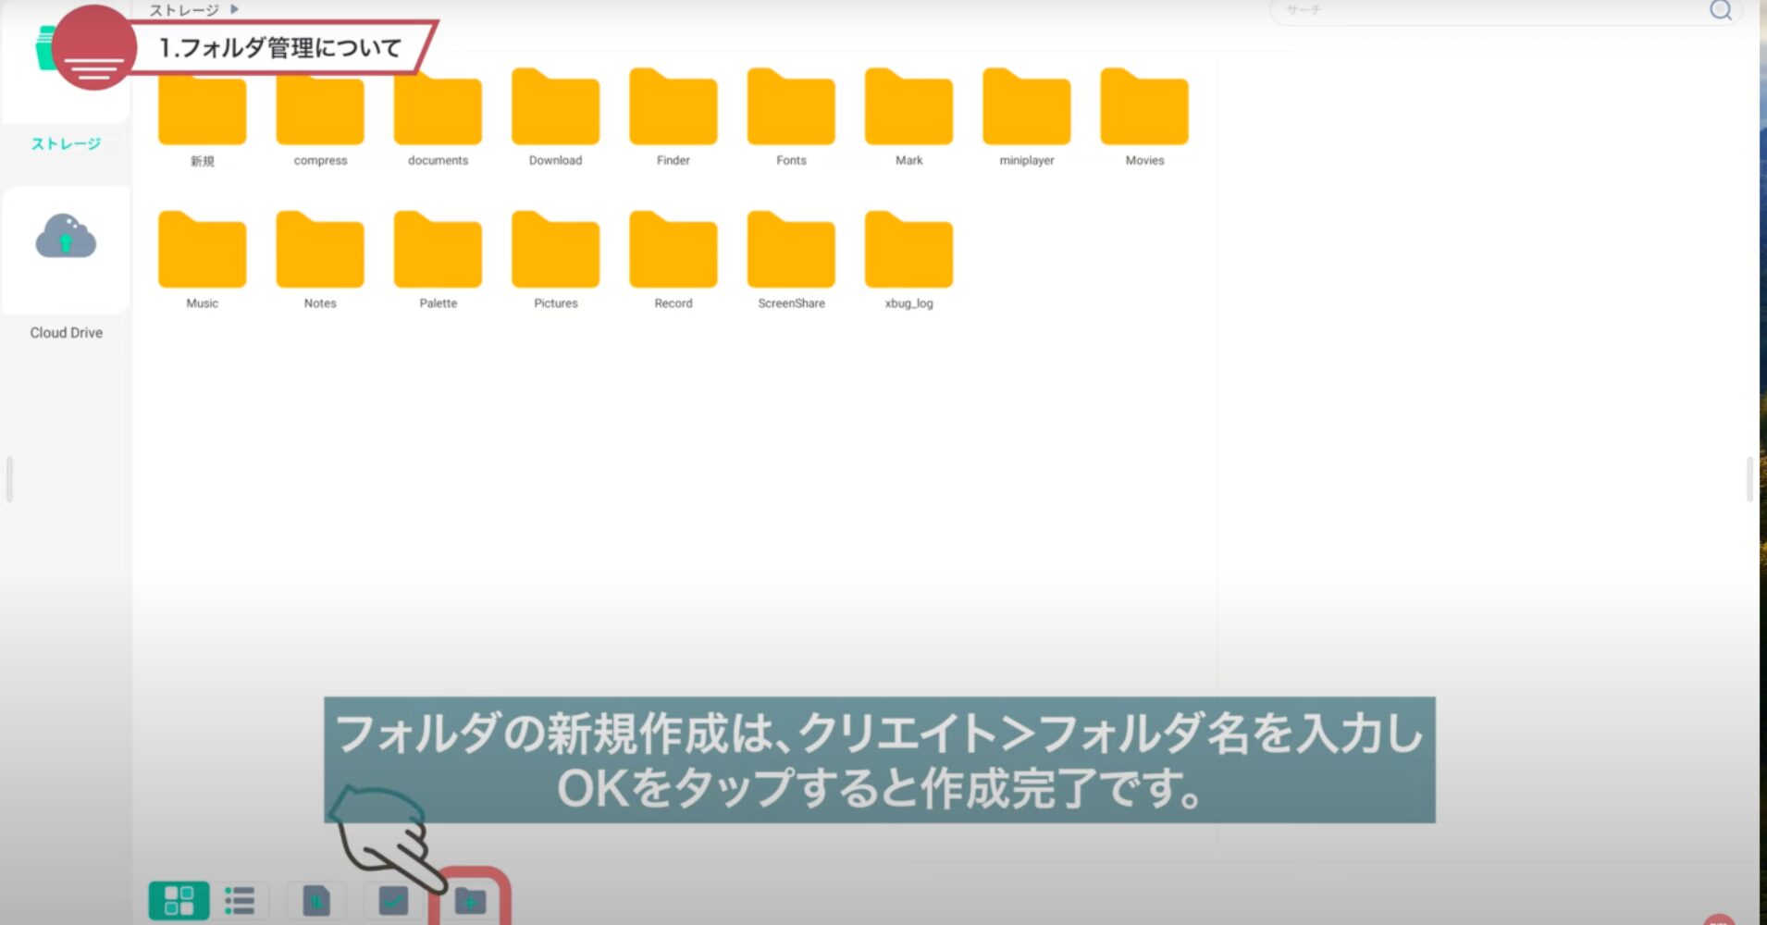
Task: Open the Download folder
Action: pyautogui.click(x=555, y=108)
